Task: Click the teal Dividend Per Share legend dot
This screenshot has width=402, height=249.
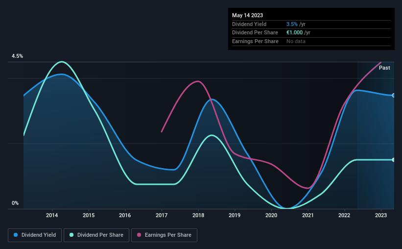Action: point(71,235)
